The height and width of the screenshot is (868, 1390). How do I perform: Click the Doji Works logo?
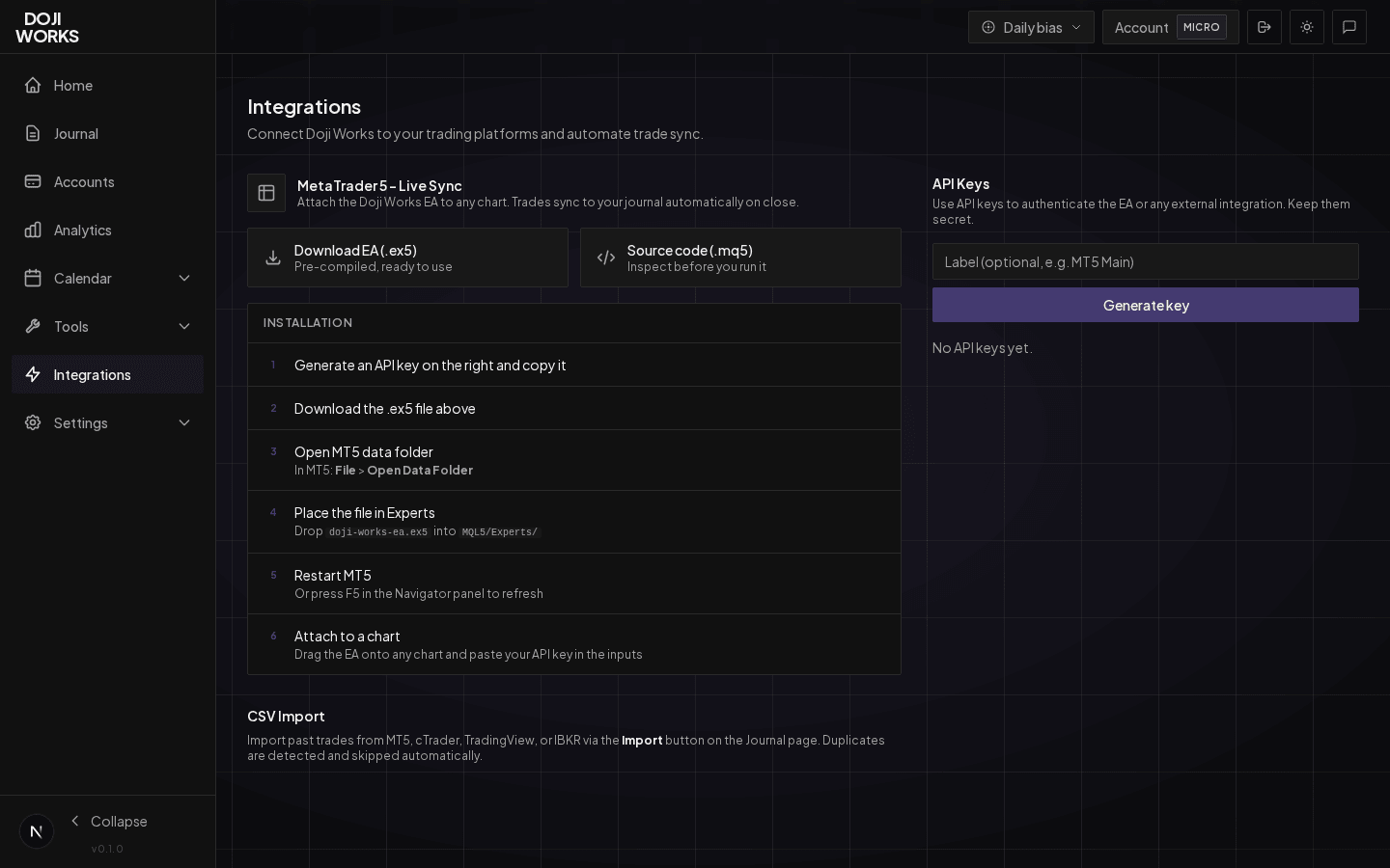click(x=46, y=28)
